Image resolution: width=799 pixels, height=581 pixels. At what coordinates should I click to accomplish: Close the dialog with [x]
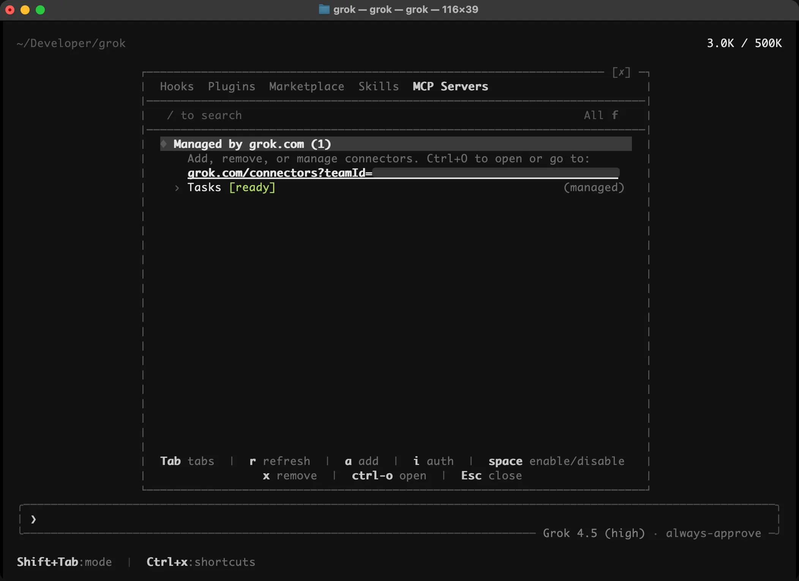(621, 72)
